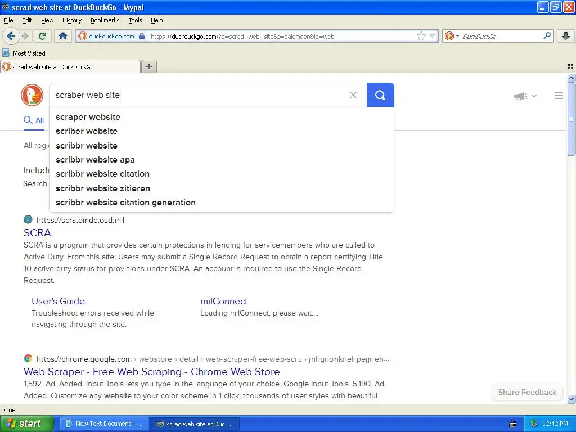Choose suggestion 'scribbr website citation generation'
This screenshot has height=432, width=576.
point(221,202)
